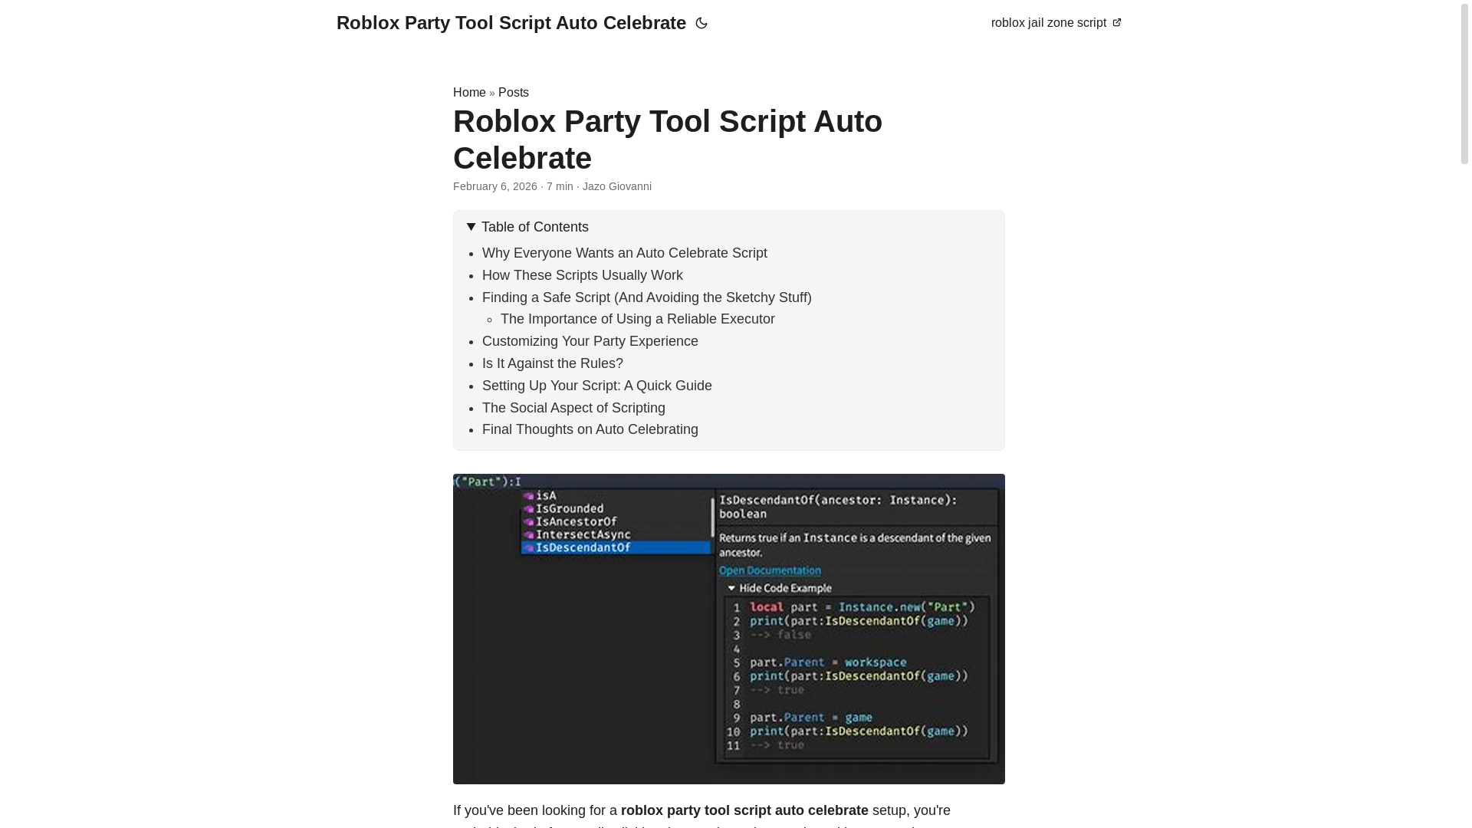Go to Posts breadcrumb
This screenshot has height=828, width=1472.
pos(513,93)
